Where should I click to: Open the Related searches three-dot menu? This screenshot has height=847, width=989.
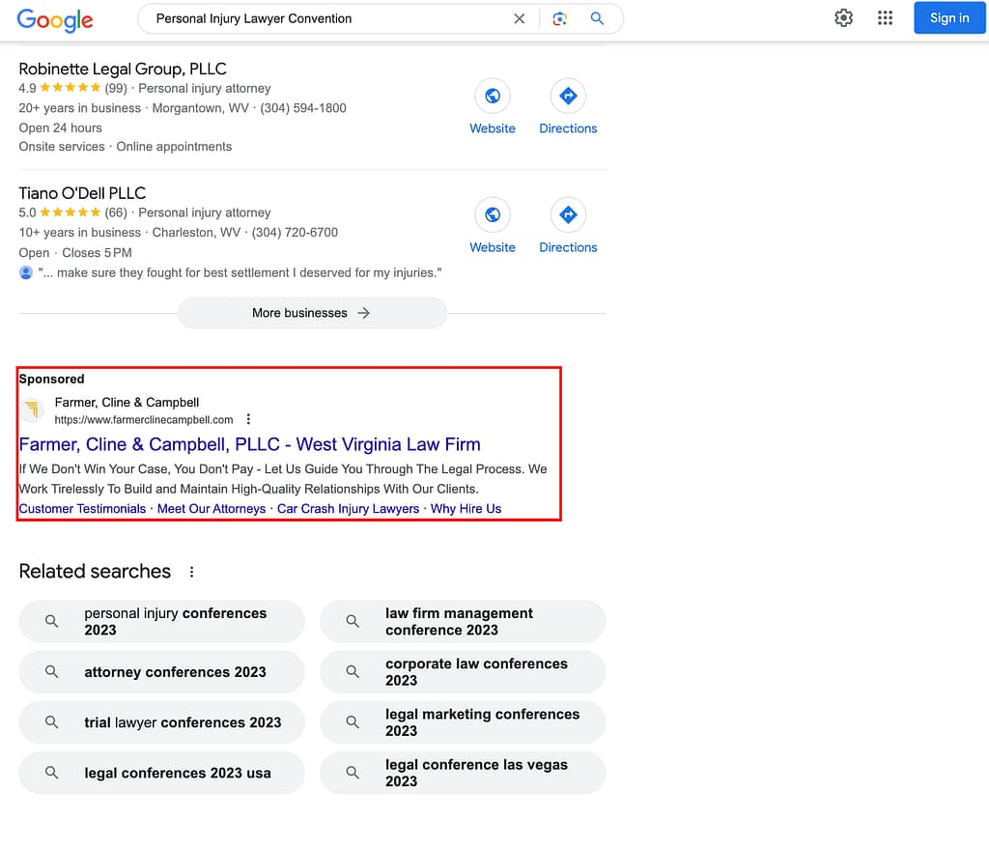[x=192, y=572]
